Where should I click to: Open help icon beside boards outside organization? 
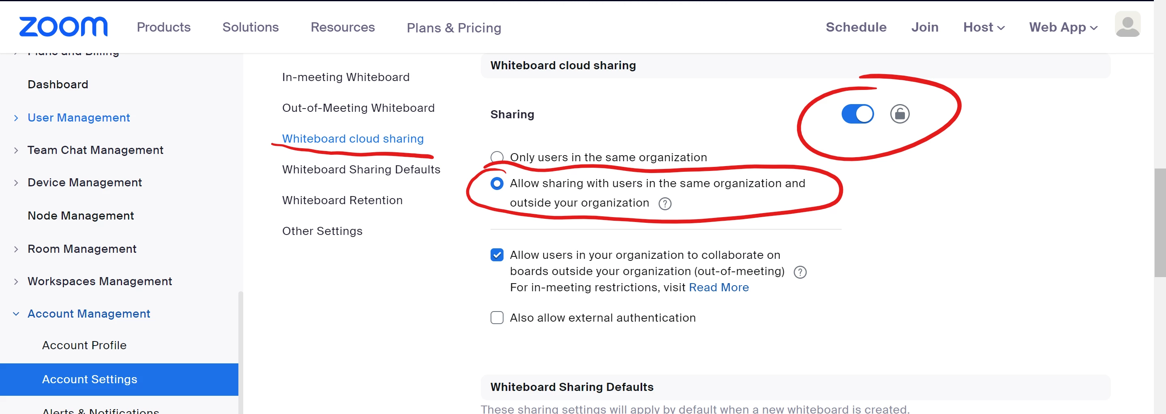tap(800, 272)
